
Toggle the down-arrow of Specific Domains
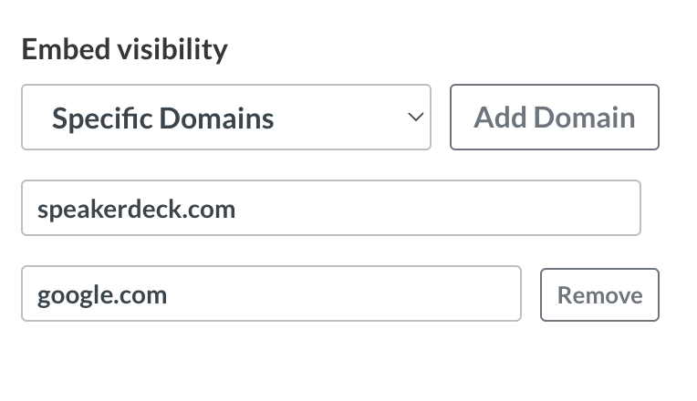coord(415,118)
